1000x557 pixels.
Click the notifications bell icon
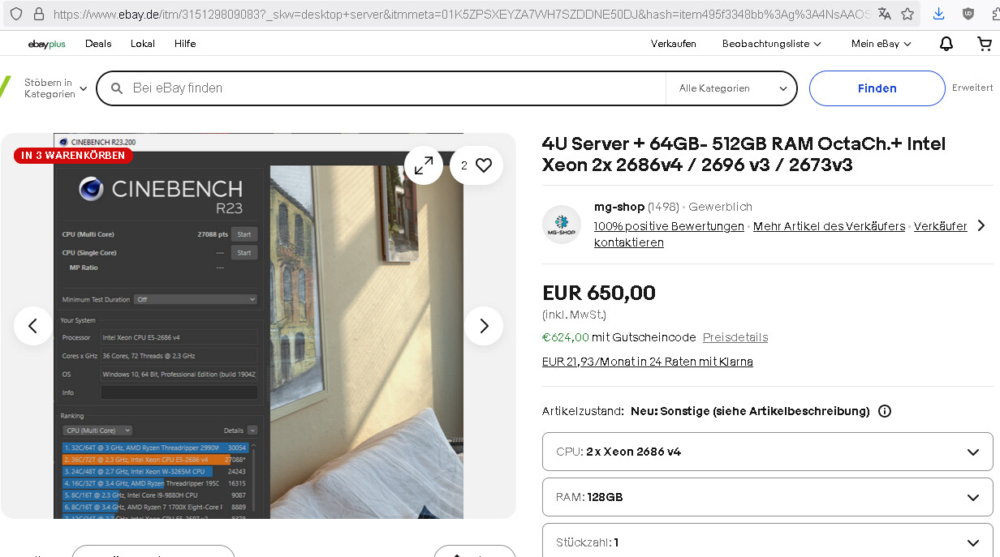pyautogui.click(x=946, y=44)
